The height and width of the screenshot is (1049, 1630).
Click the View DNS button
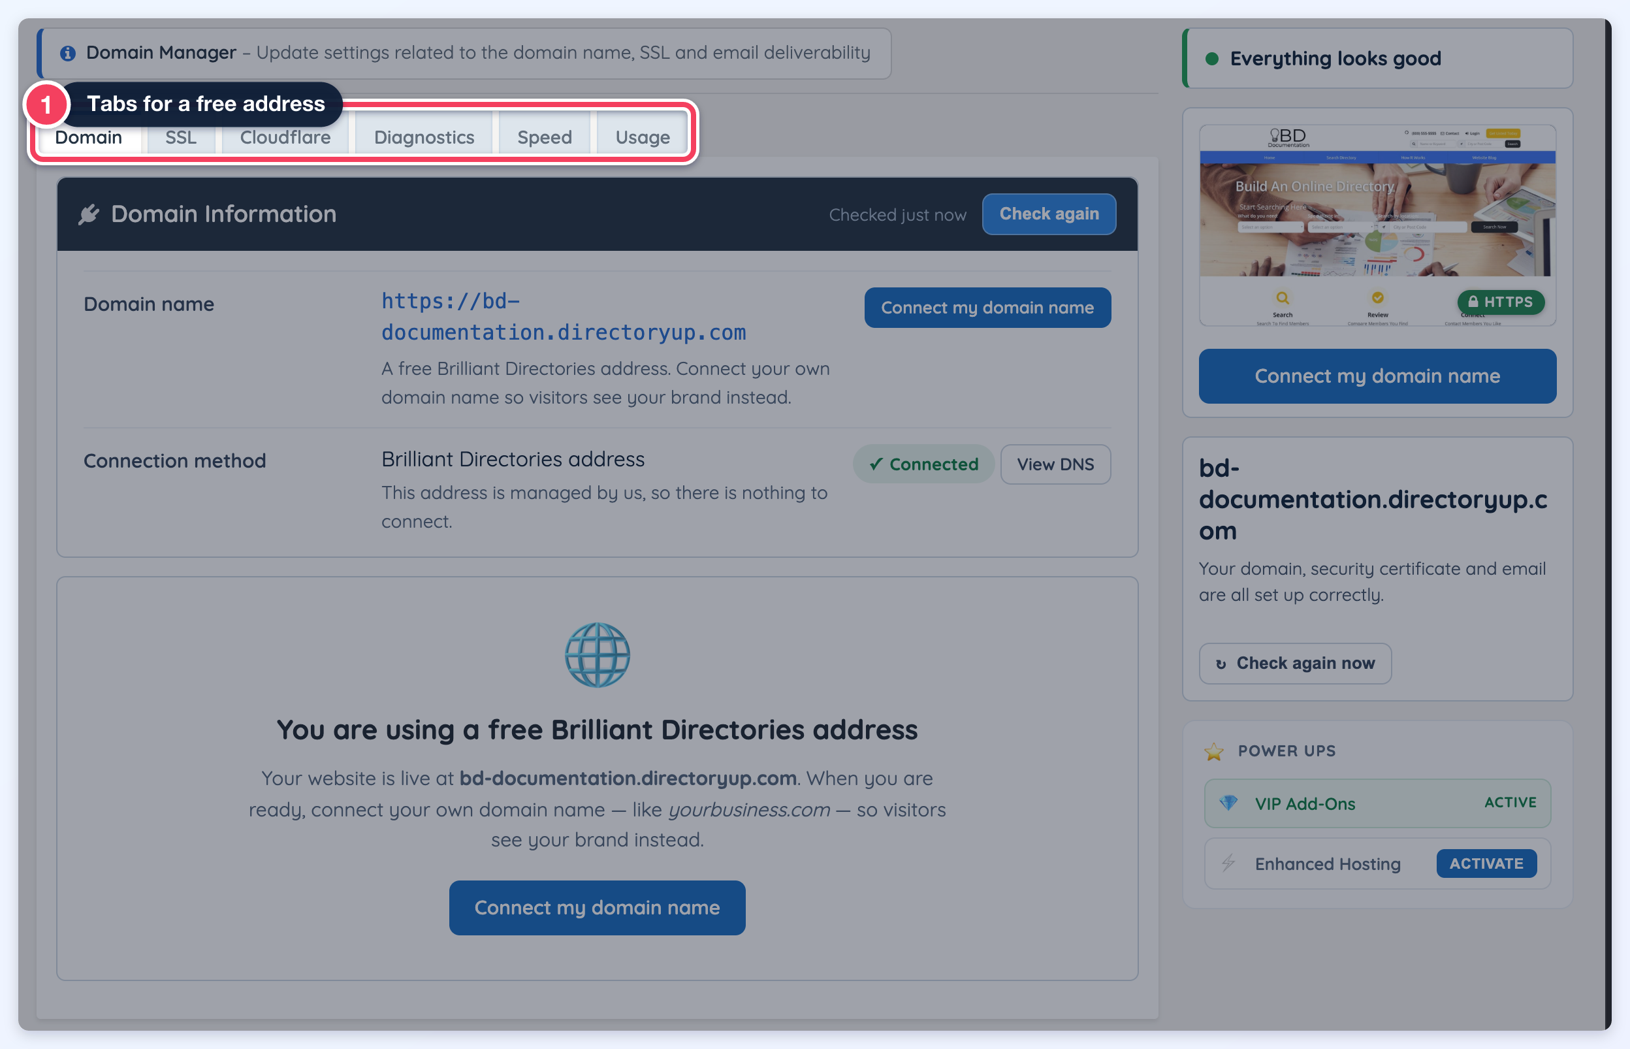[x=1055, y=464]
